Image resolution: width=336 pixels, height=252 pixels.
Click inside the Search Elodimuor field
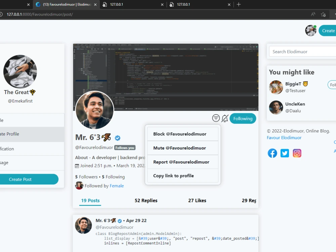coord(302,51)
